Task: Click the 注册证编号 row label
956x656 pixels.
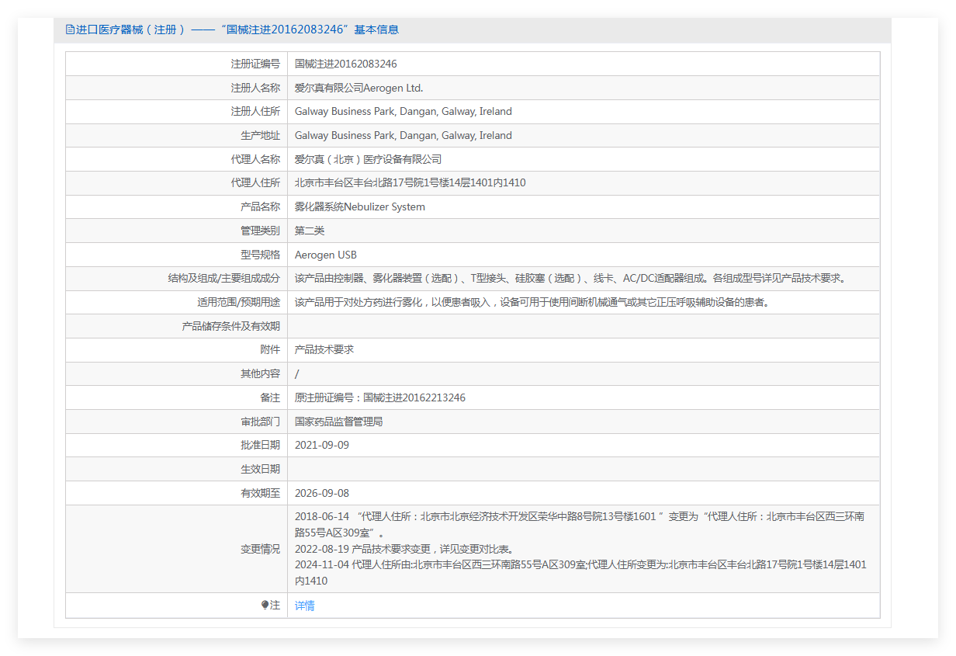Action: pos(255,64)
